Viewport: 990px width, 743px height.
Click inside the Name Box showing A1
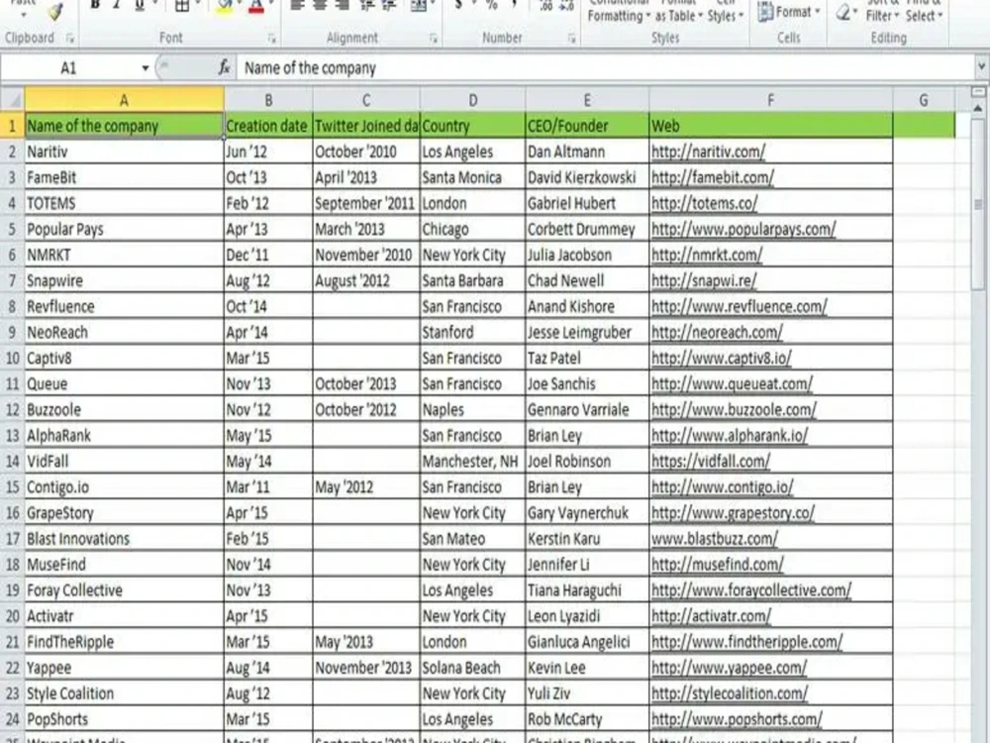click(68, 67)
